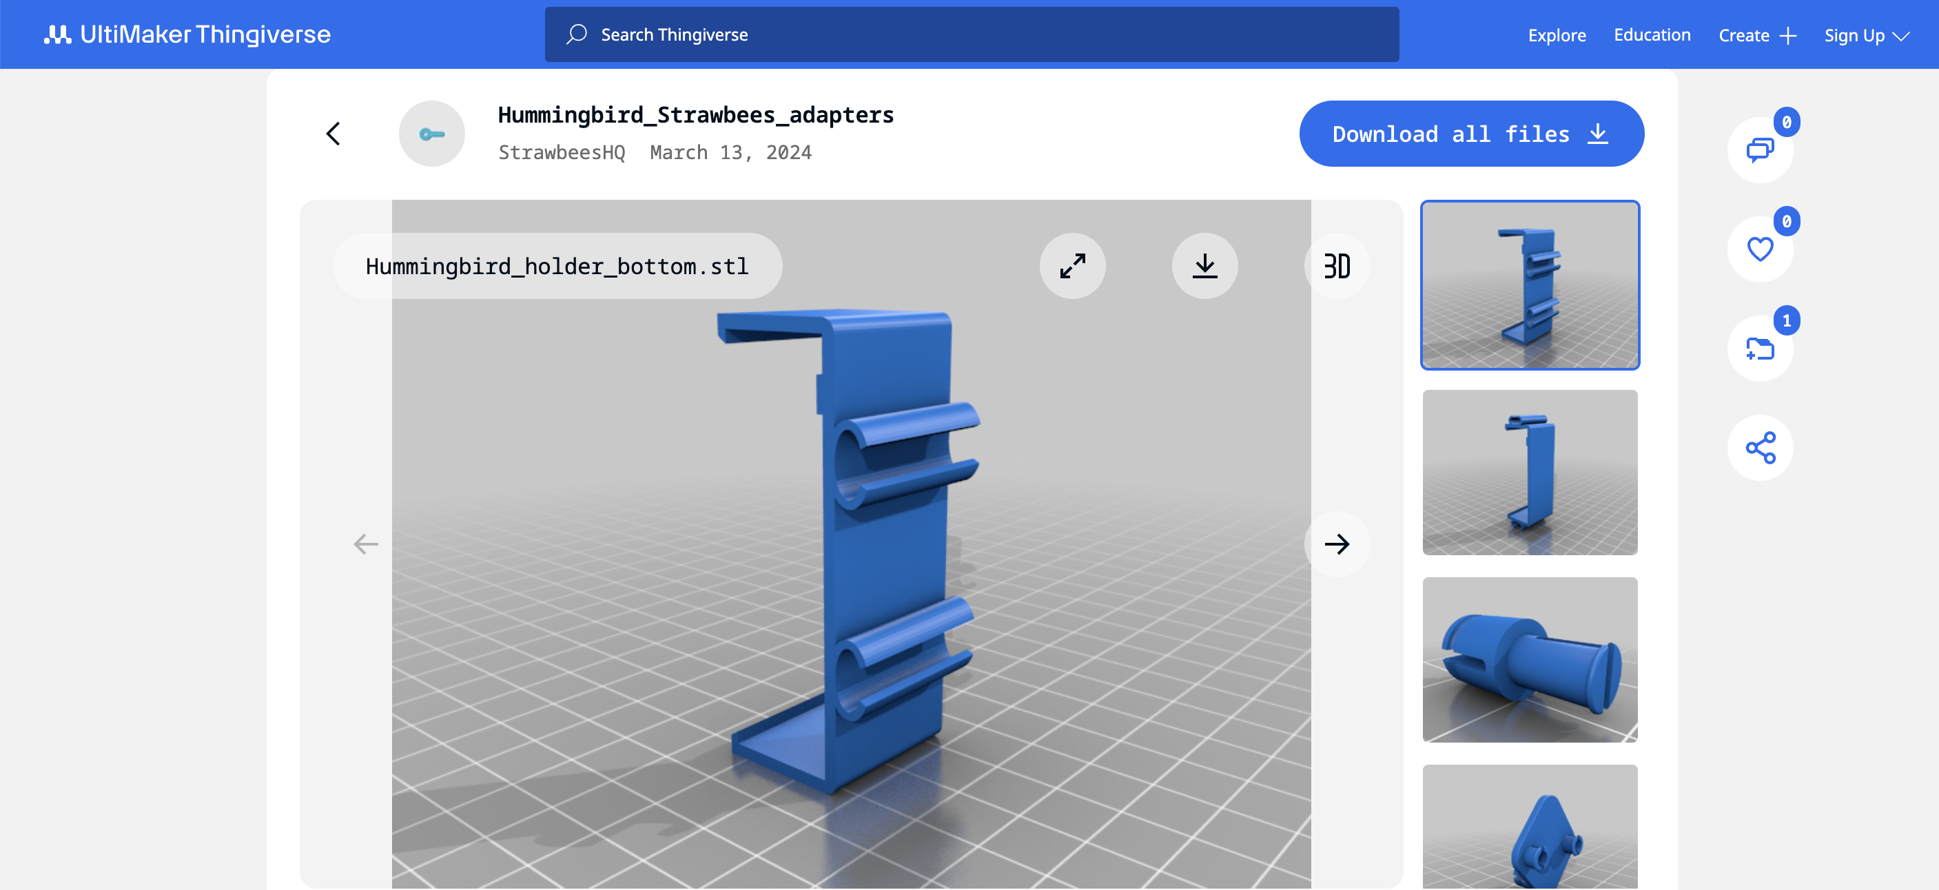This screenshot has height=890, width=1939.
Task: Open the comments panel
Action: click(1760, 149)
